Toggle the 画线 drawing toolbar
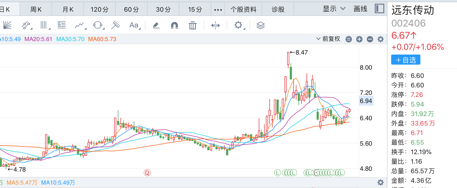 (360, 9)
